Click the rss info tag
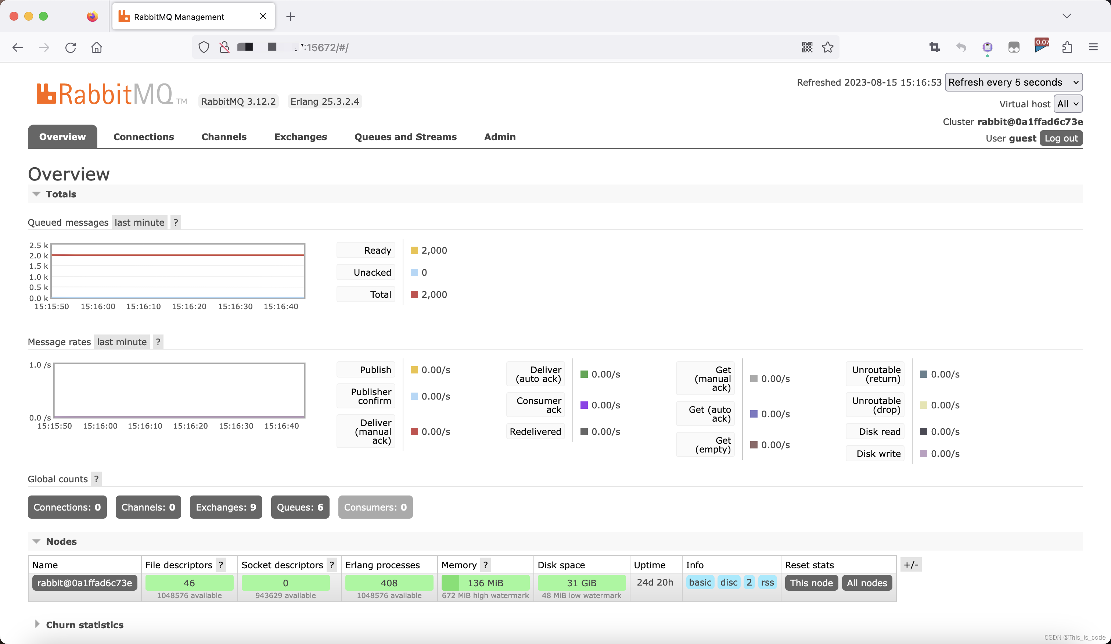 click(767, 583)
